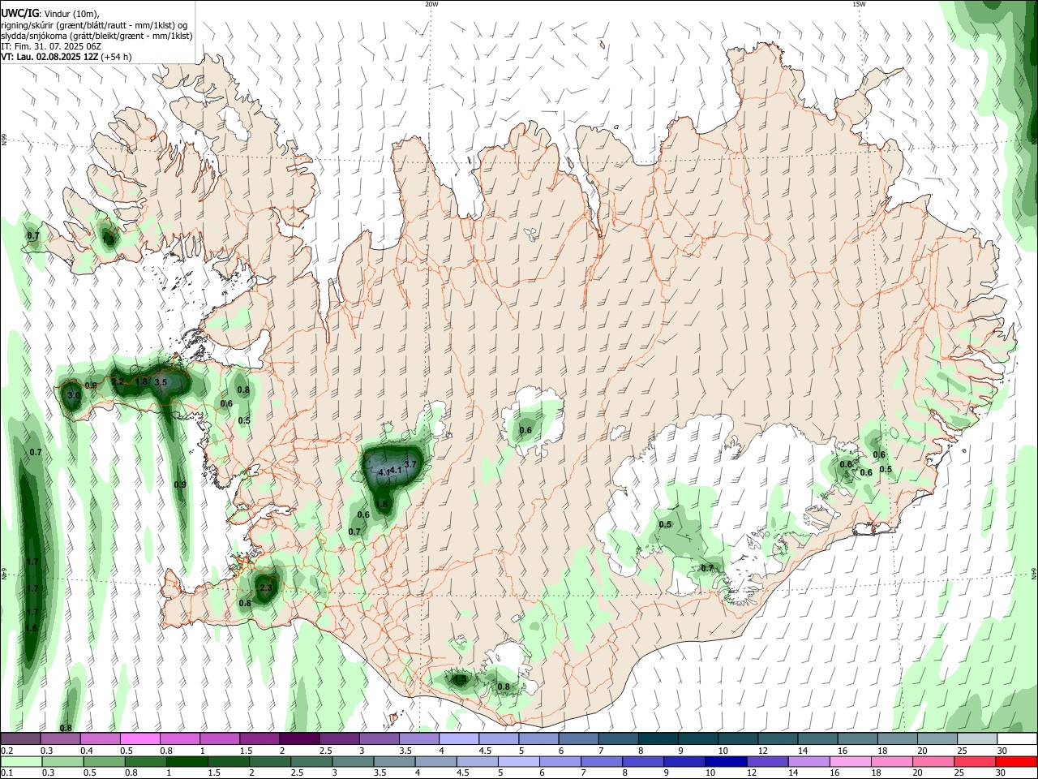
Task: Click the palest green 0.1 swatch, lower legend row
Action: tap(20, 762)
